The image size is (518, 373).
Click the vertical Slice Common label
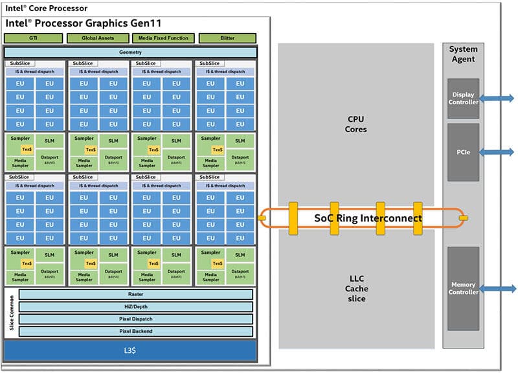pos(12,313)
